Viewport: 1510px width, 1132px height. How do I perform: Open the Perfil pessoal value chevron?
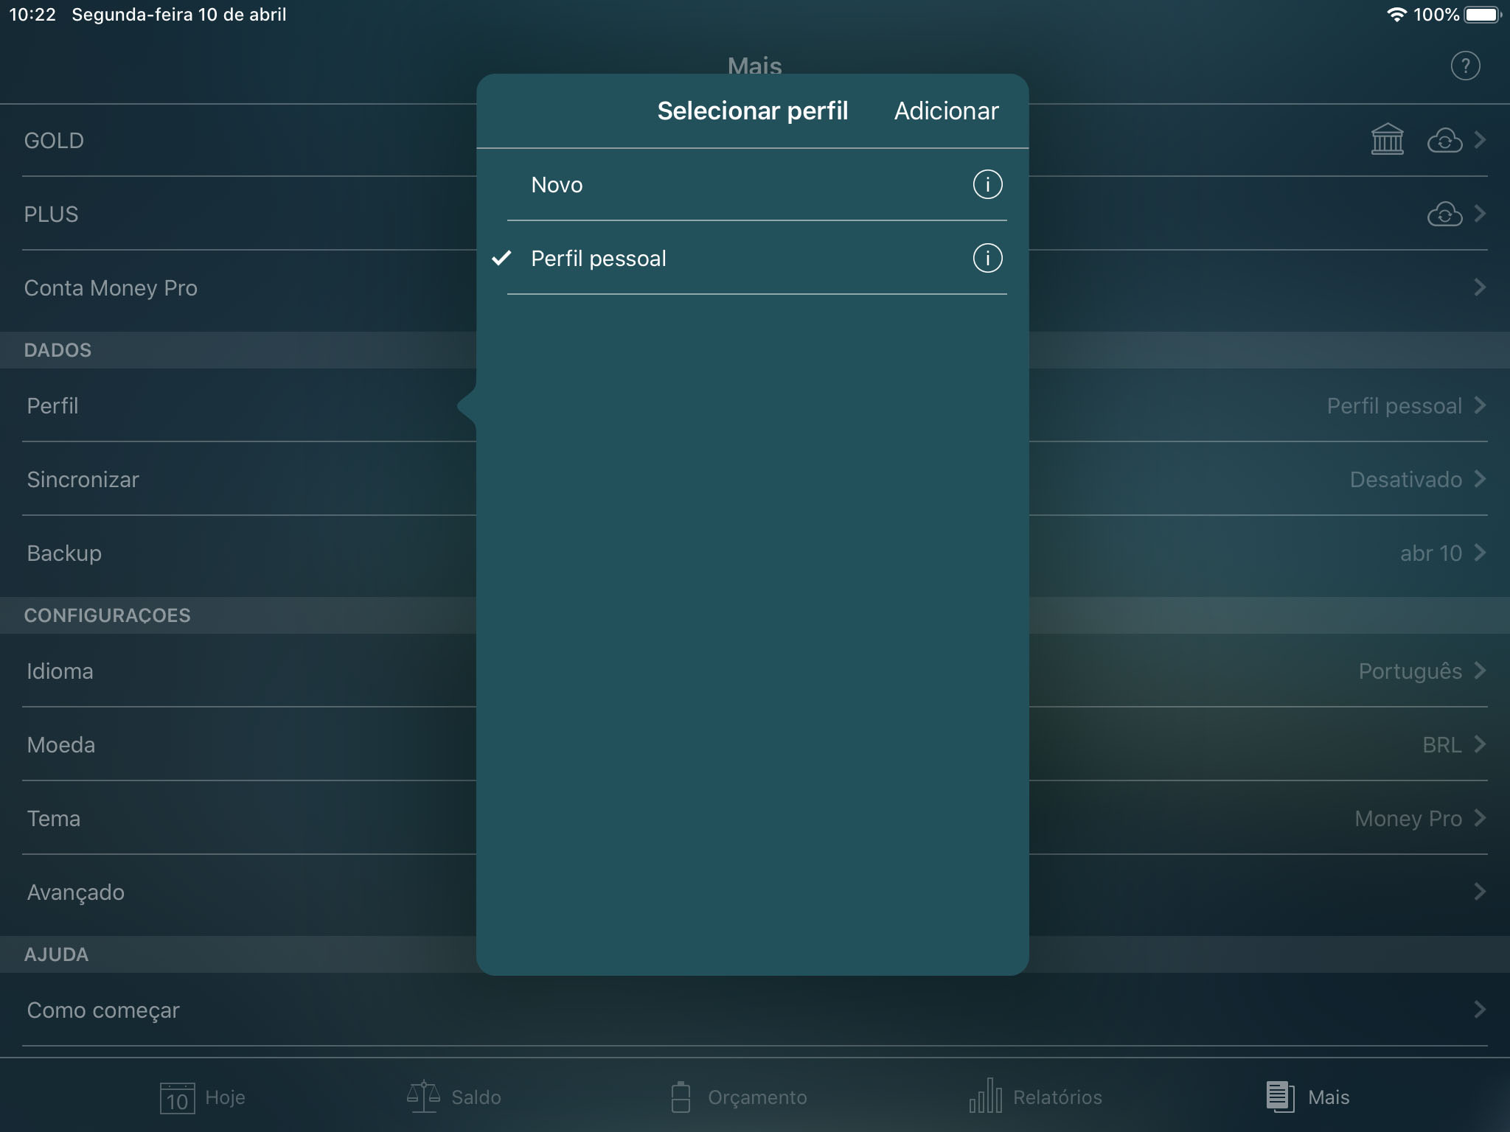tap(1479, 405)
